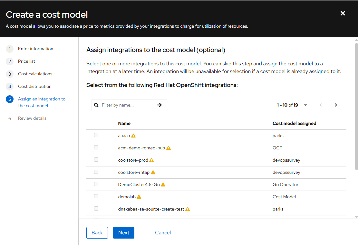Go to Price list step
The height and width of the screenshot is (245, 358).
[26, 61]
